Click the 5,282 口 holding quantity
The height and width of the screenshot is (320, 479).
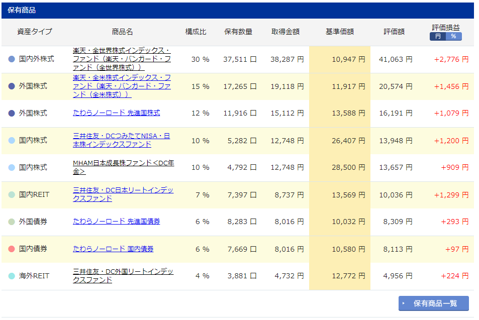pos(242,141)
